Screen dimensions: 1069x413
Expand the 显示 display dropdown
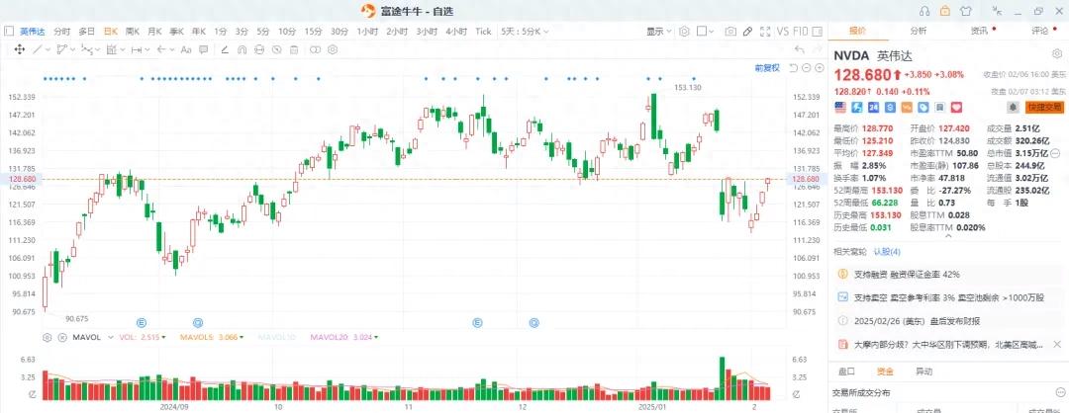(658, 32)
